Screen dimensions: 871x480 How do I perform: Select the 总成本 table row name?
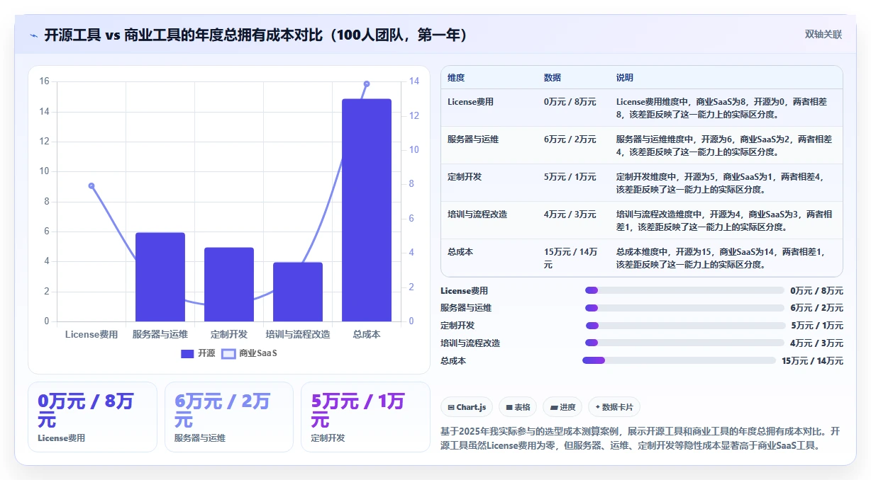pos(460,252)
